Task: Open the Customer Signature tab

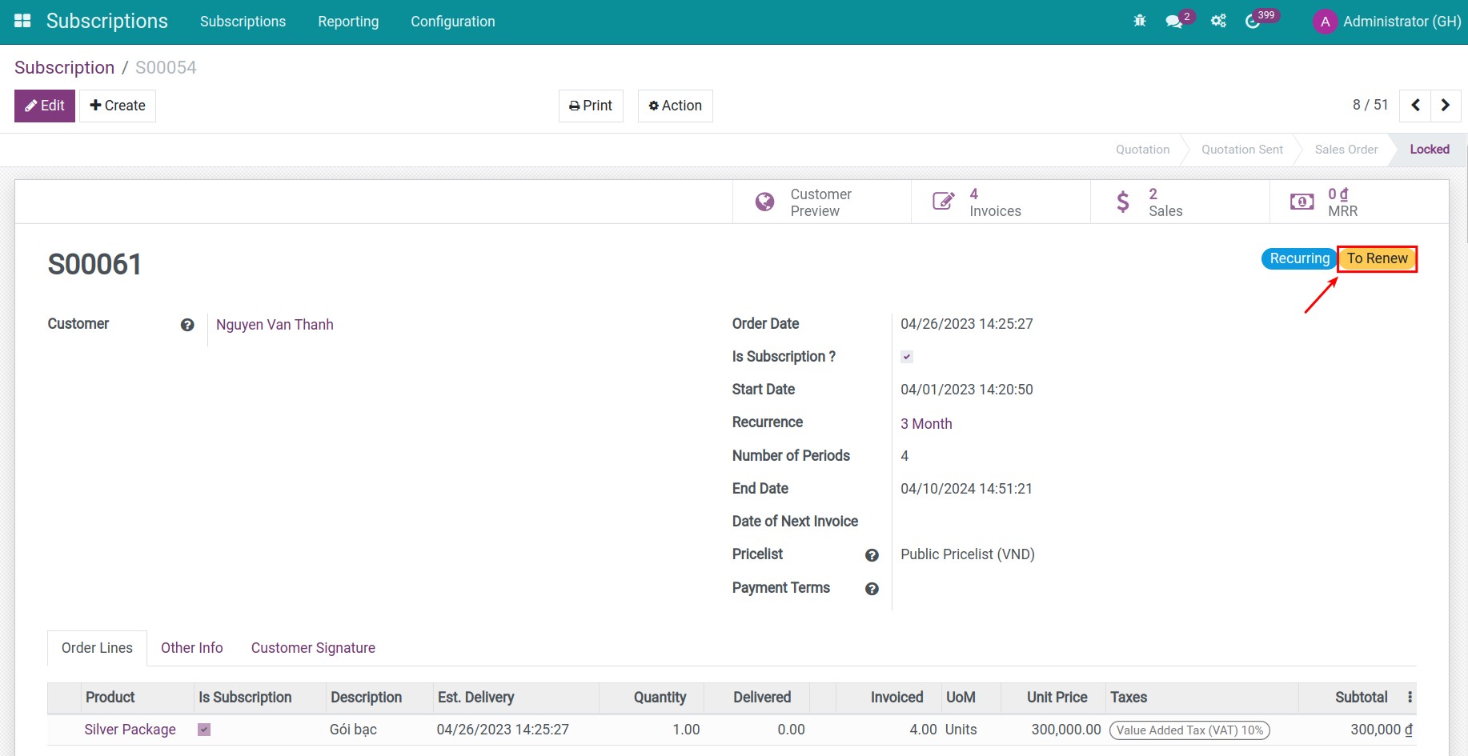Action: (313, 648)
